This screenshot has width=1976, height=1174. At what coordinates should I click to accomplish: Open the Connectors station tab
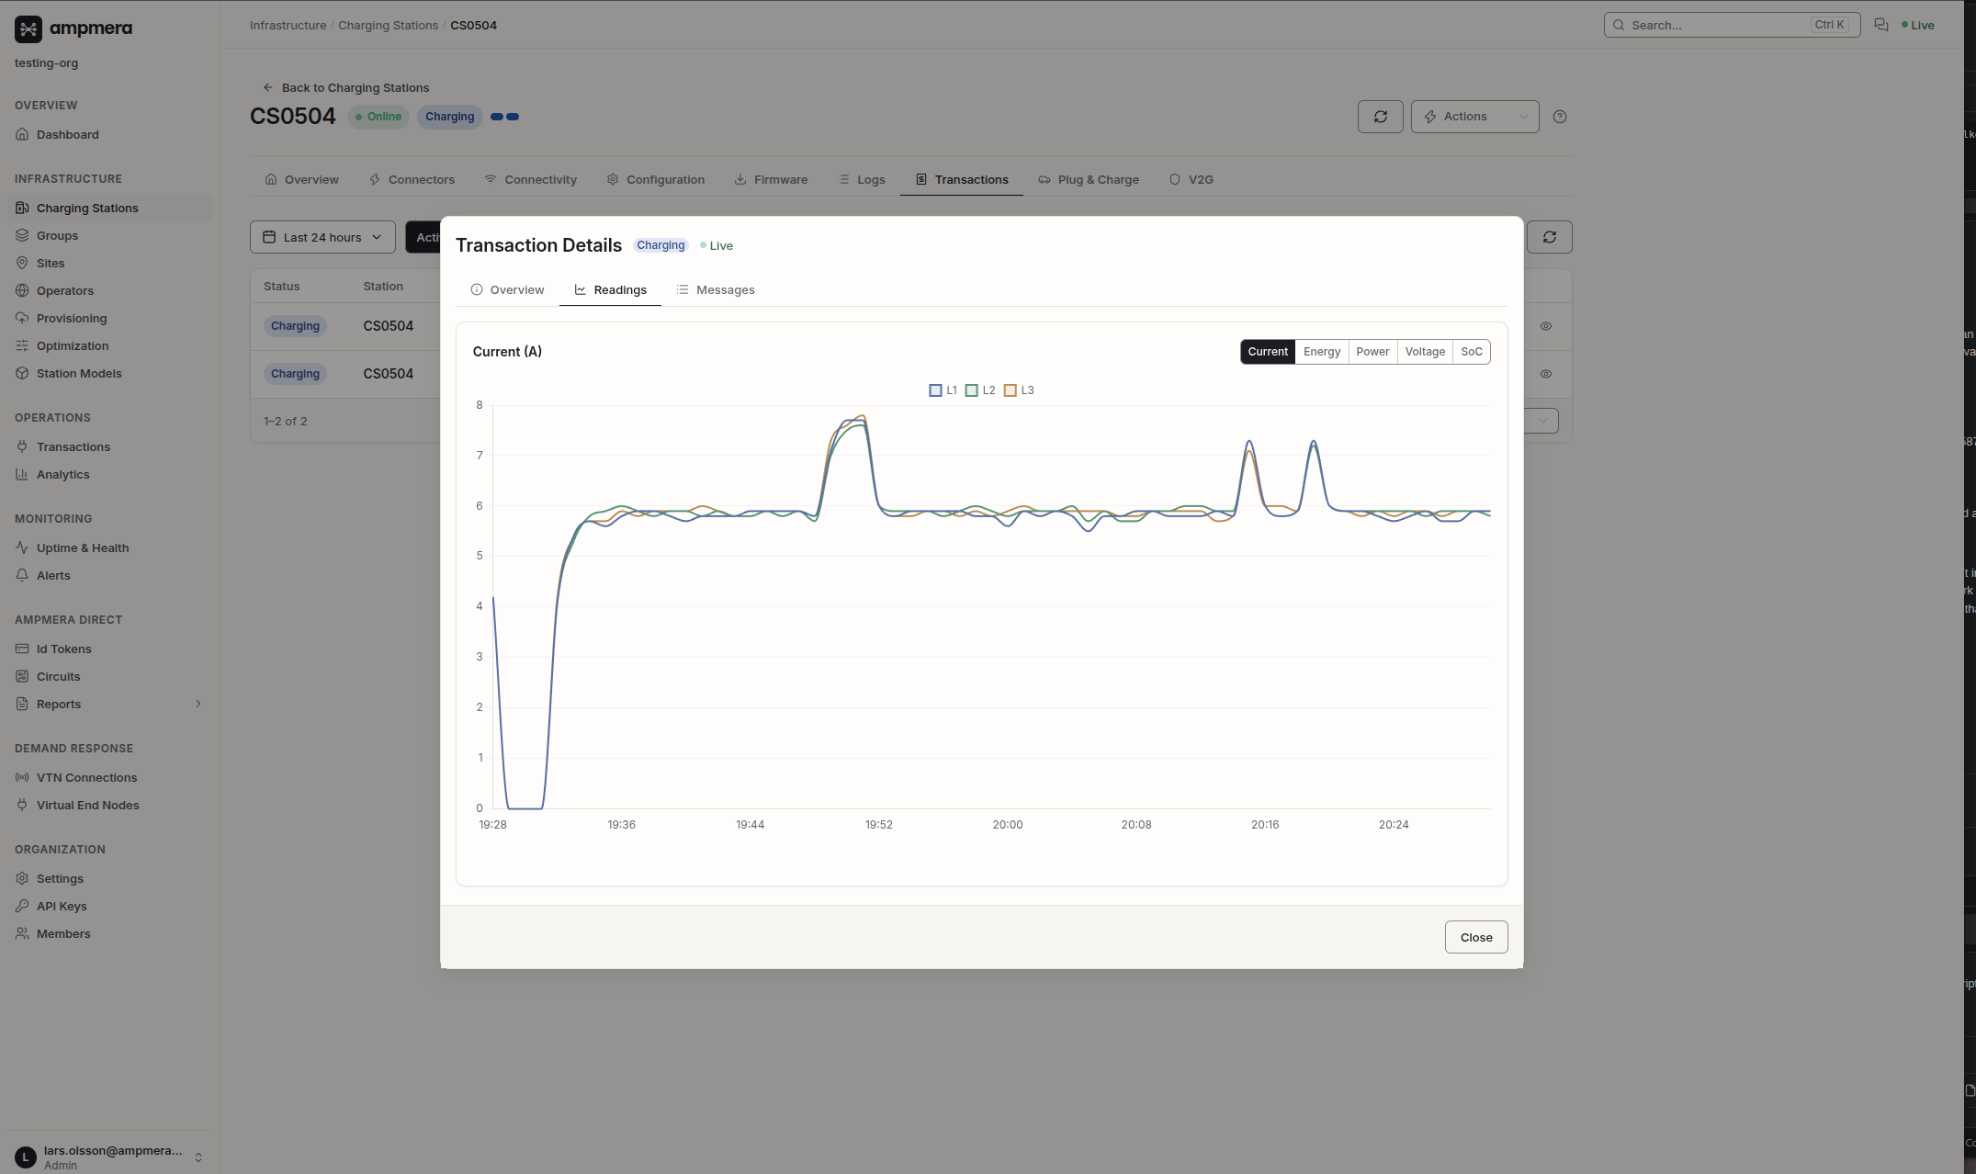point(412,179)
